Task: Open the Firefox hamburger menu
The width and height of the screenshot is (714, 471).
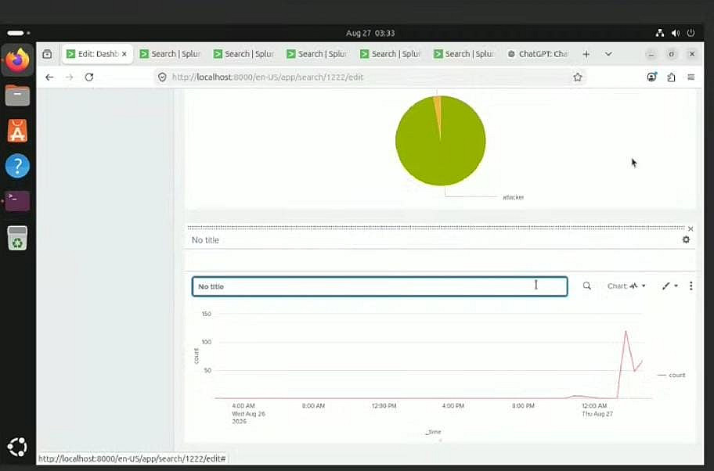Action: [x=691, y=77]
